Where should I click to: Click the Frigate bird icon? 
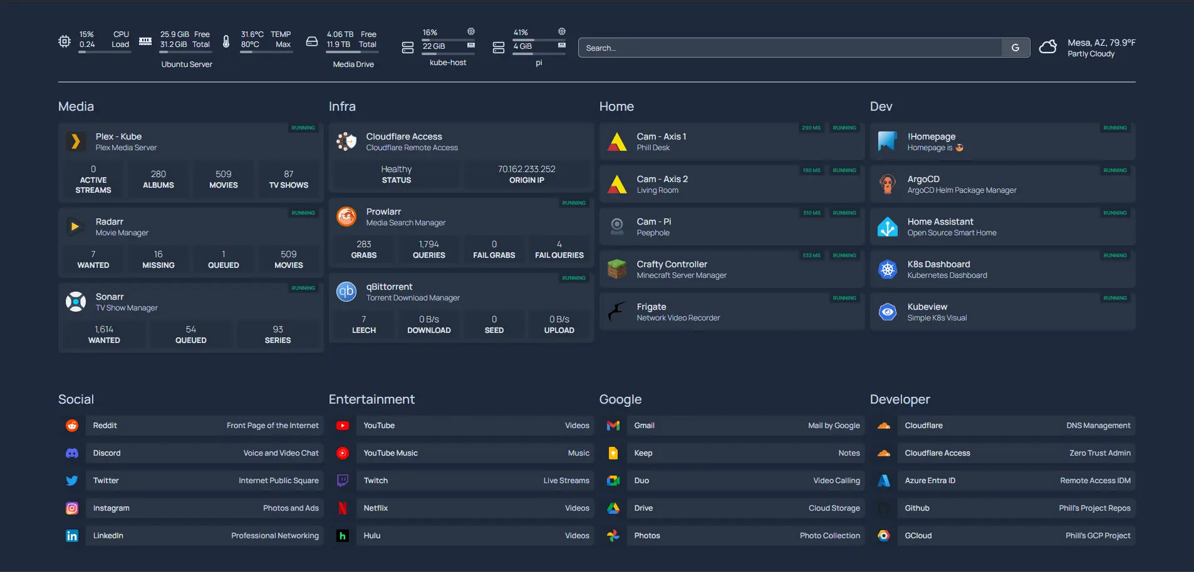coord(617,312)
